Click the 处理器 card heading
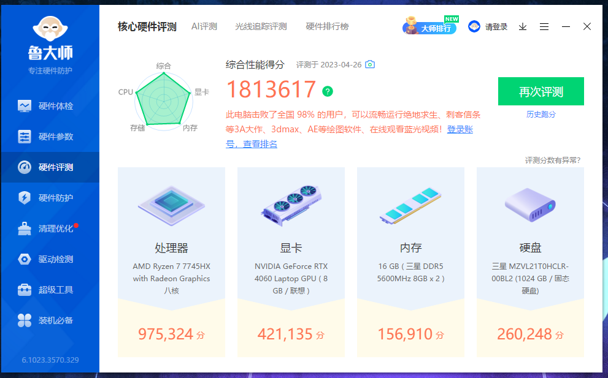608x378 pixels. pos(171,248)
